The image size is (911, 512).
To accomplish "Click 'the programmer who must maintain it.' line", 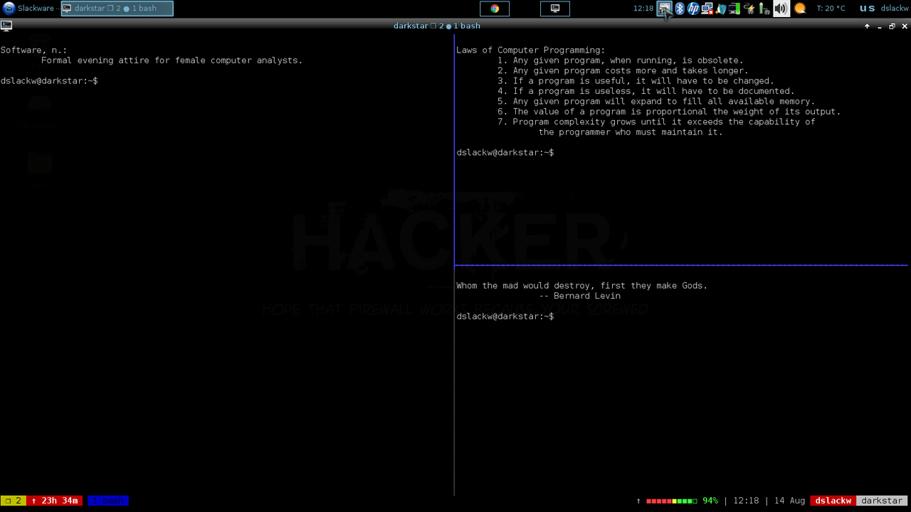I will click(x=631, y=132).
